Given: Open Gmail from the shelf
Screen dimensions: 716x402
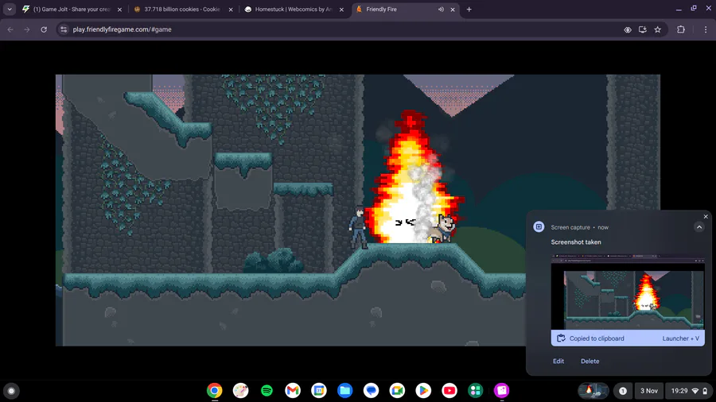Looking at the screenshot, I should click(x=293, y=391).
